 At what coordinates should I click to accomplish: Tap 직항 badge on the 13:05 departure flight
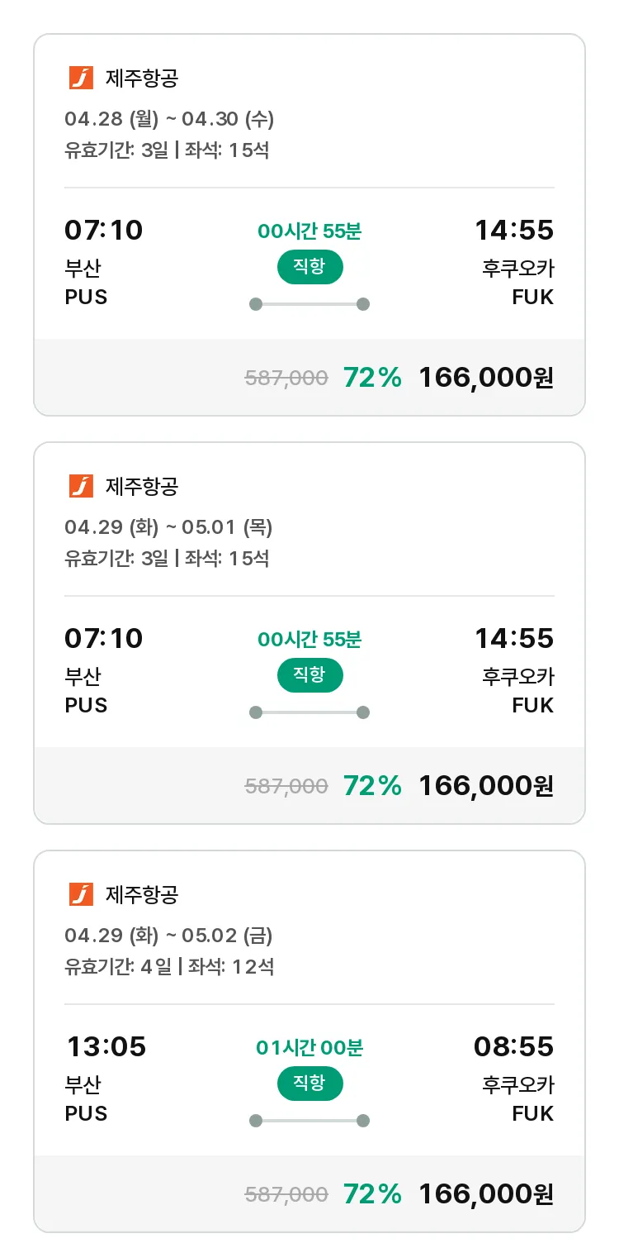(309, 1084)
